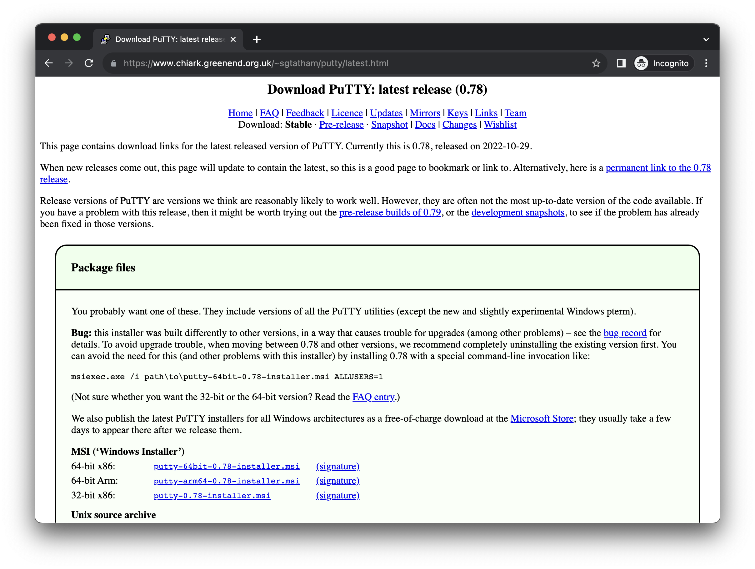Open the Mirrors link
Viewport: 755px width, 569px height.
425,113
